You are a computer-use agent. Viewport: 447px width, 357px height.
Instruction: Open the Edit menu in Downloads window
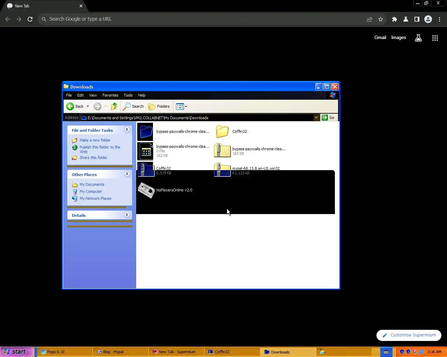[x=80, y=95]
